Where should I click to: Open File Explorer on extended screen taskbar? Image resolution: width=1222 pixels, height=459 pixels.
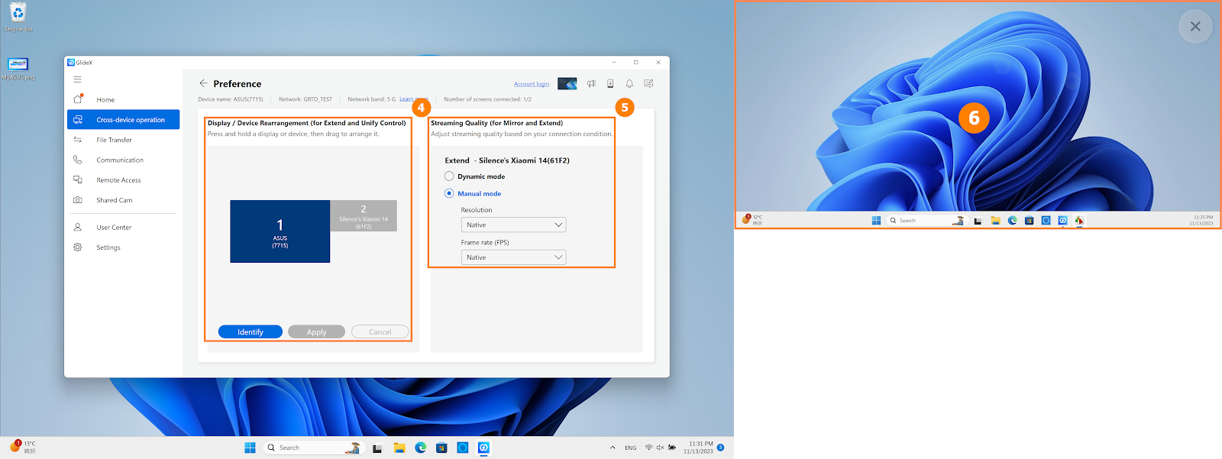click(x=995, y=220)
